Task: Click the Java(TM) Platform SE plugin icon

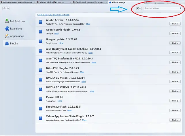Action: pos(41,61)
